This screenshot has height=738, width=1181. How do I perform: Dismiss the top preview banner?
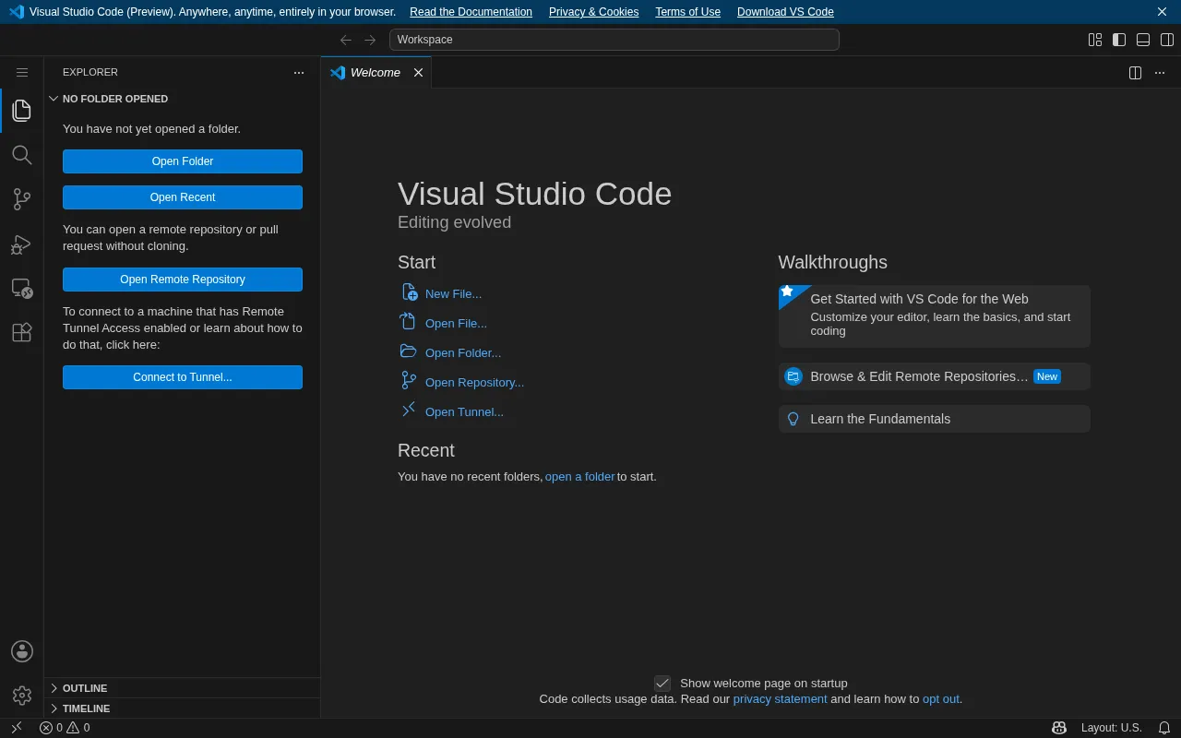[x=1163, y=12]
